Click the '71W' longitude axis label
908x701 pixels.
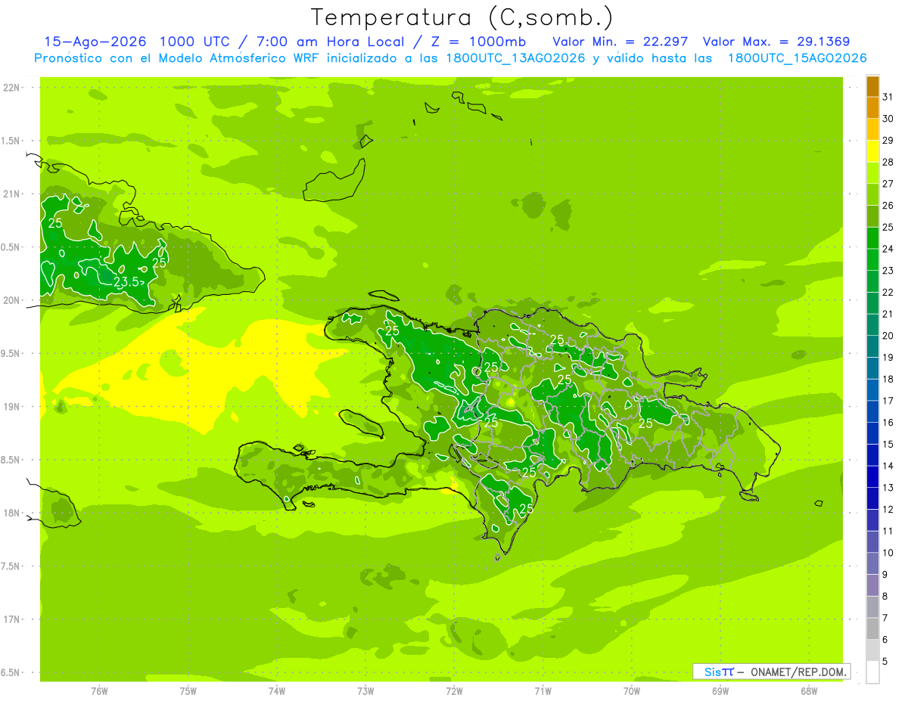point(543,692)
